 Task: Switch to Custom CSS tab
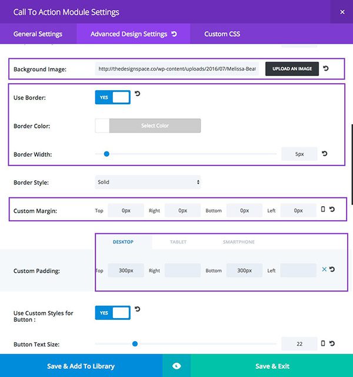[222, 34]
